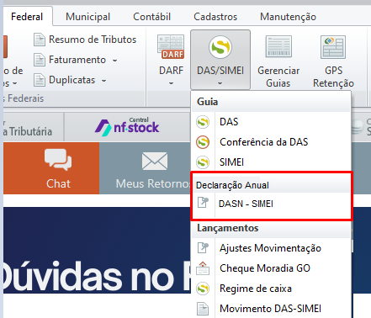
Task: Click the nf-stock Central logo
Action: pyautogui.click(x=127, y=127)
